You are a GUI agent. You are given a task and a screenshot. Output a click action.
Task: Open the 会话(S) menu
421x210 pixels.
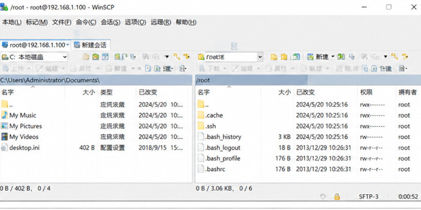[110, 22]
